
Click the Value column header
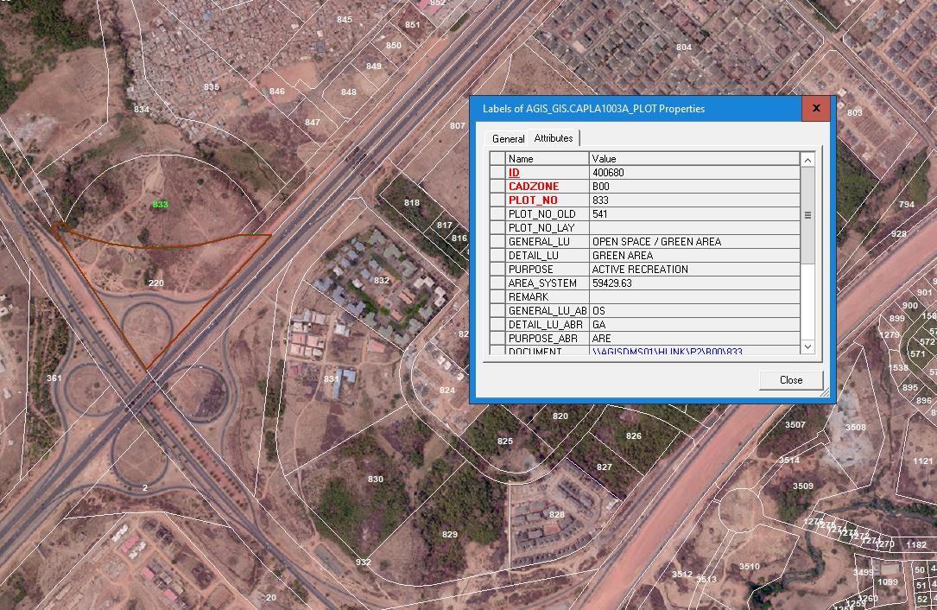coord(694,159)
